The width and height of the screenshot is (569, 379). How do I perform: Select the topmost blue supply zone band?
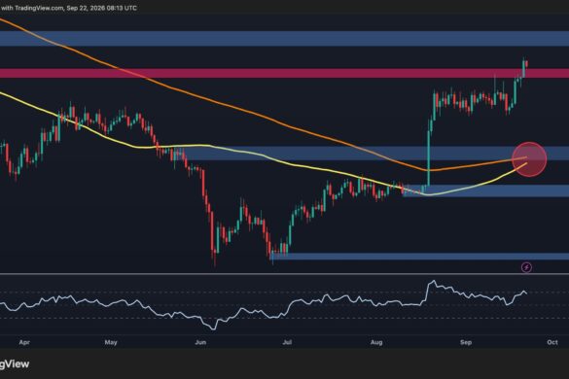pos(284,39)
